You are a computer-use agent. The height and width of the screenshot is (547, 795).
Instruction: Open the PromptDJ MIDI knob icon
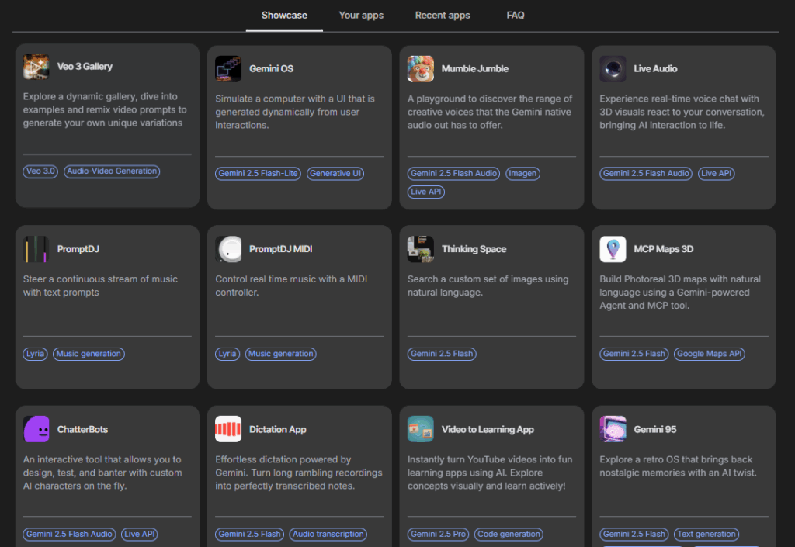point(228,249)
